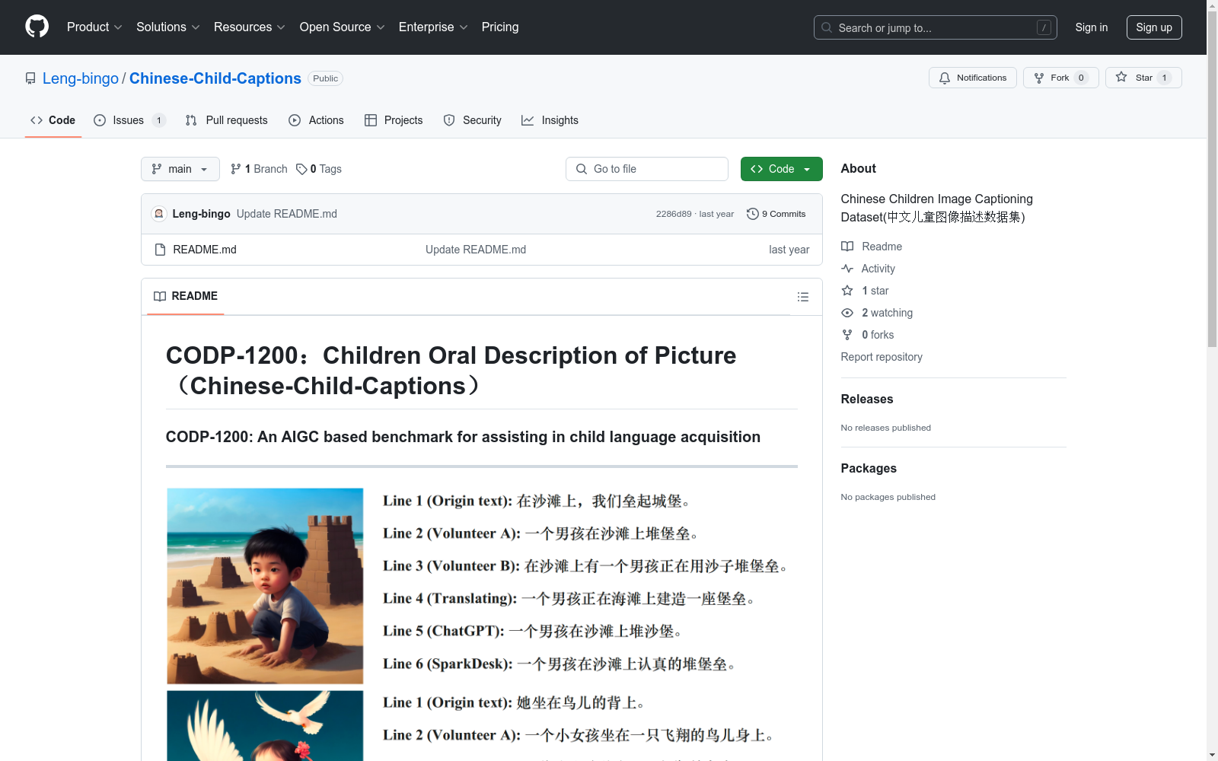Click the Leng-bingo avatar in commit row

tap(159, 214)
